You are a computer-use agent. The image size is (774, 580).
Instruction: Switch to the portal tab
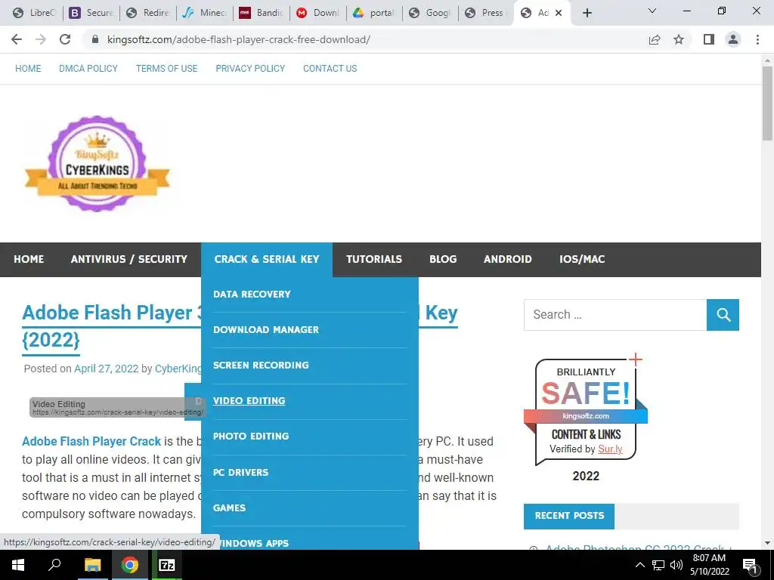[x=374, y=13]
